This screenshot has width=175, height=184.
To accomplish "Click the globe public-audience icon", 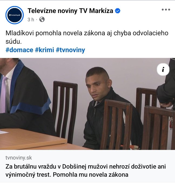I will tap(42, 19).
